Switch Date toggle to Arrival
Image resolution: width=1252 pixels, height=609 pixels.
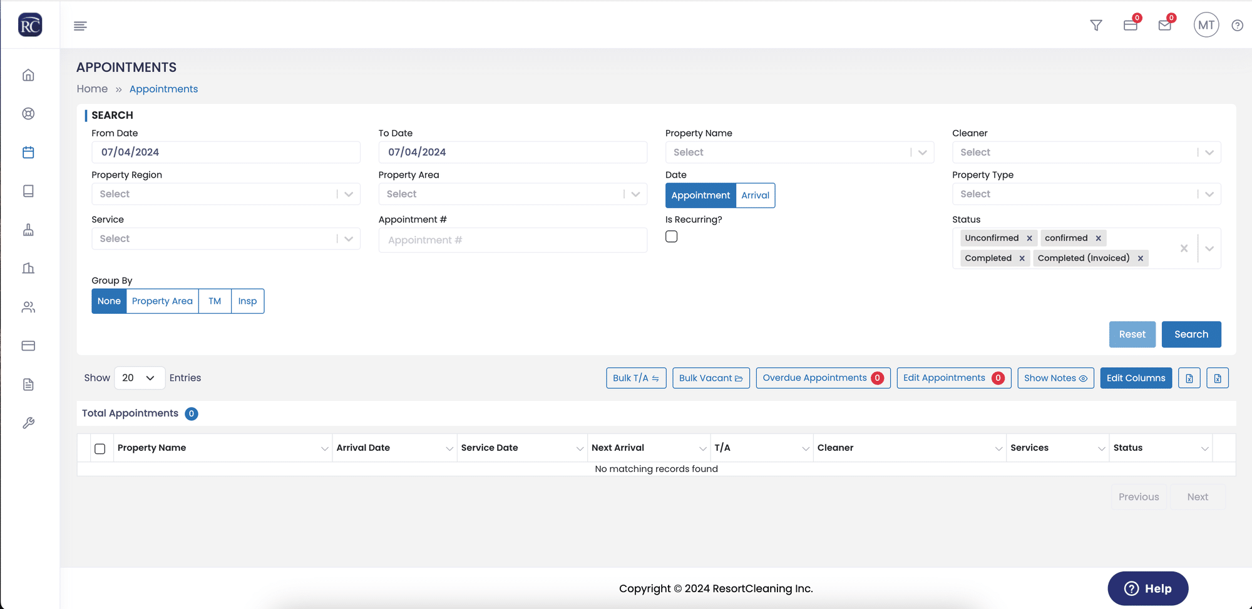(x=755, y=196)
